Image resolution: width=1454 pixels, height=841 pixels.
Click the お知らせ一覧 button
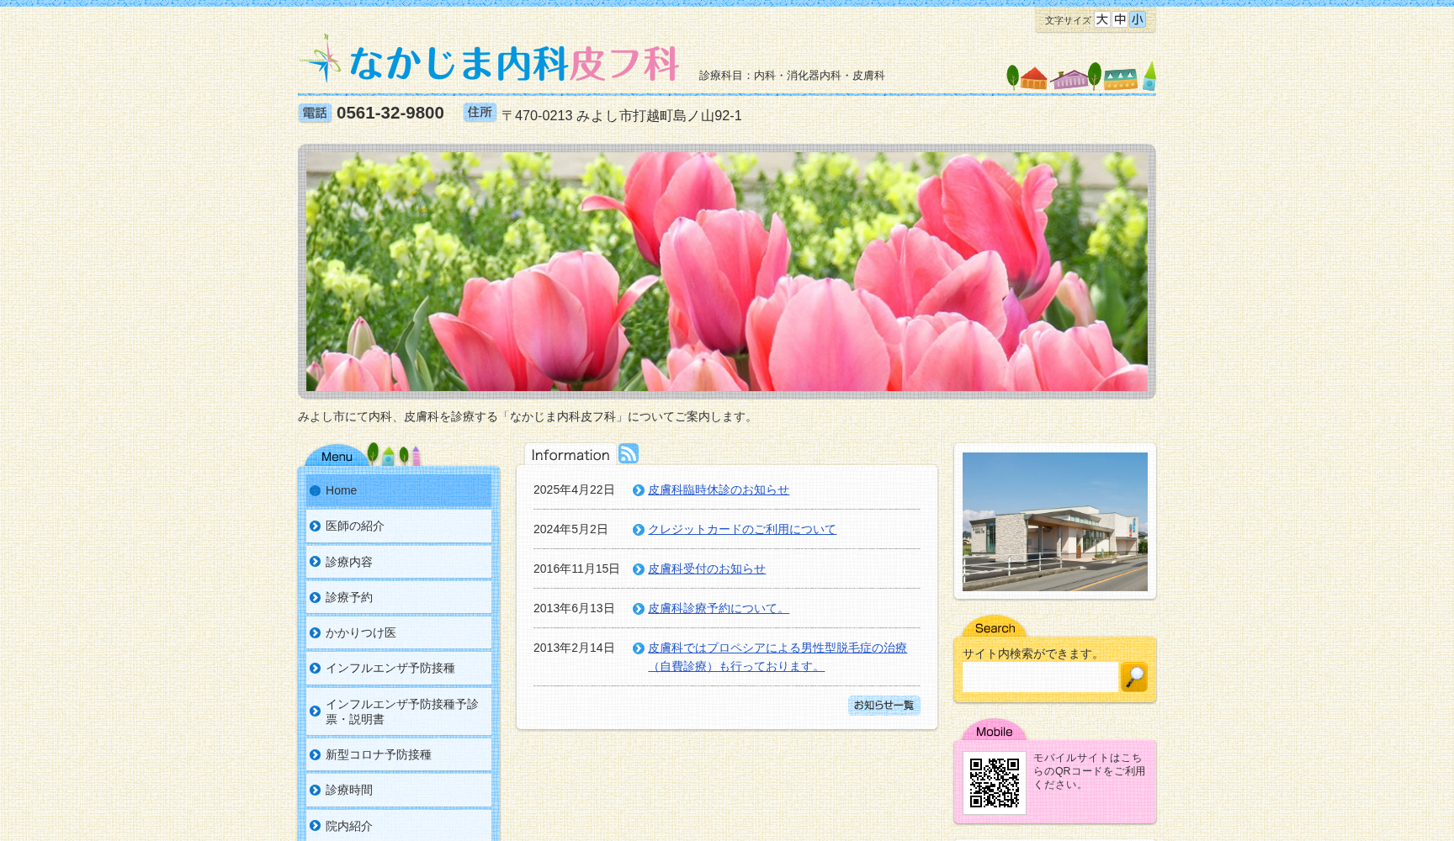[884, 706]
